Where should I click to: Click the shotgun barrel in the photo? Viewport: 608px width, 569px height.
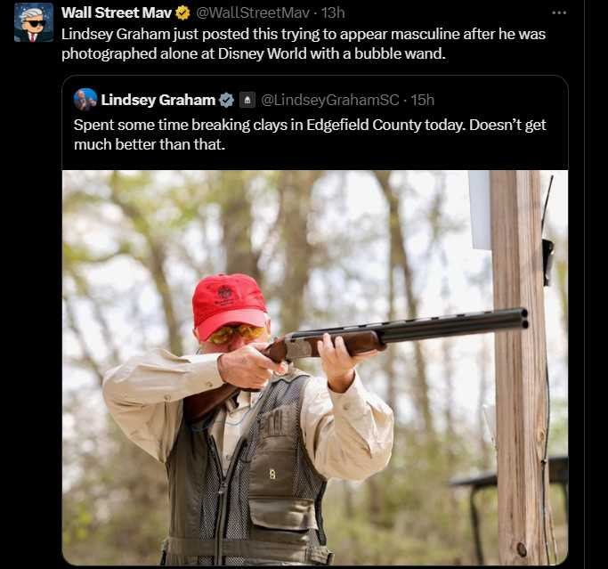coord(454,324)
